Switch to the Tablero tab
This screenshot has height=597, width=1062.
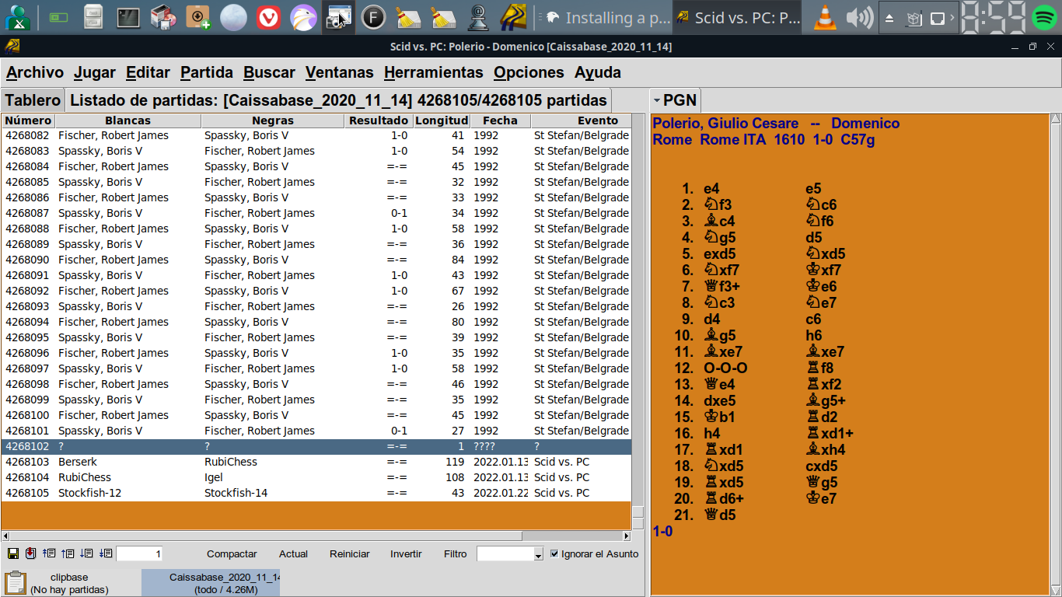[33, 100]
